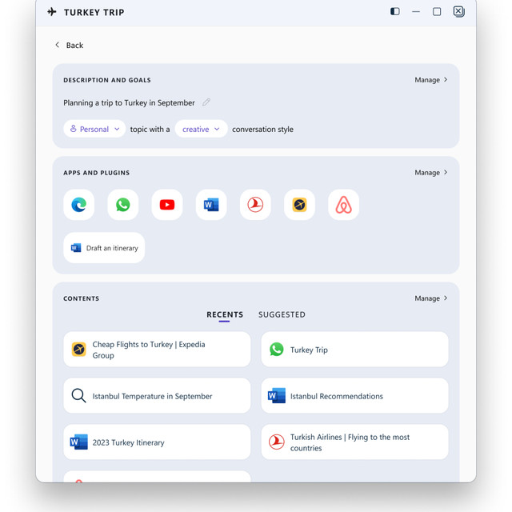Minimize the Turkey Trip window

coord(416,12)
